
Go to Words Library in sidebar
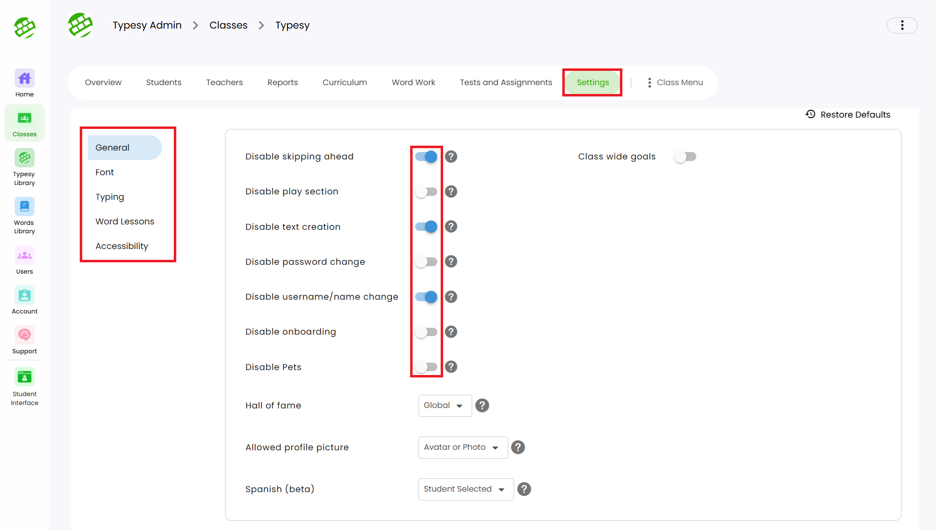24,207
